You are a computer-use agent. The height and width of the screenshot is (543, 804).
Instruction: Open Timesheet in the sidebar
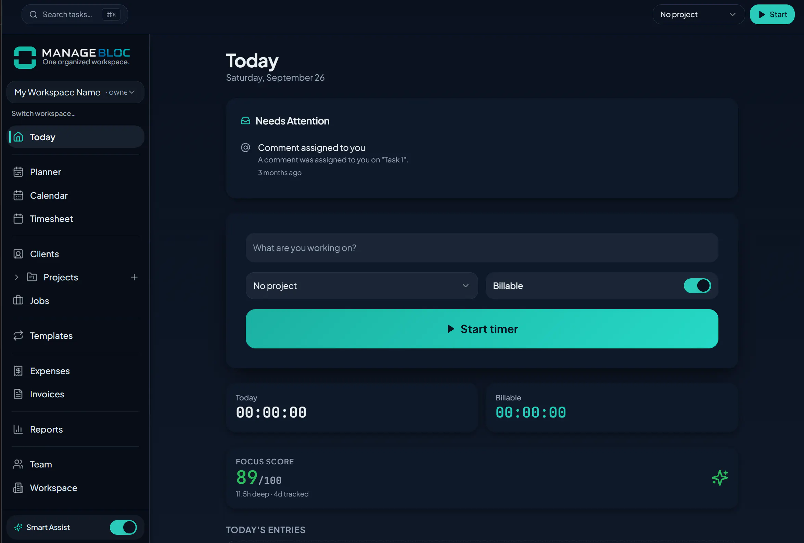coord(75,219)
